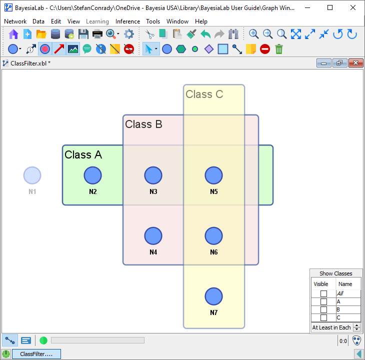This screenshot has width=365, height=360.
Task: Check the Visible box for class A
Action: point(323,302)
